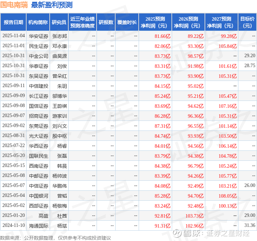Image resolution: width=257 pixels, height=241 pixels.
Task: Click 中信证券 institution cell
Action: 39,186
